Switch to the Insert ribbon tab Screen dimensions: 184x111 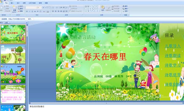[12, 3]
